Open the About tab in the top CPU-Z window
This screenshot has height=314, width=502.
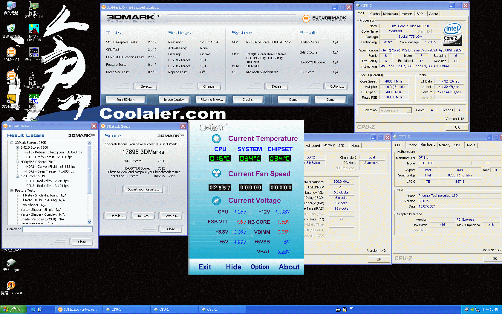[x=433, y=14]
